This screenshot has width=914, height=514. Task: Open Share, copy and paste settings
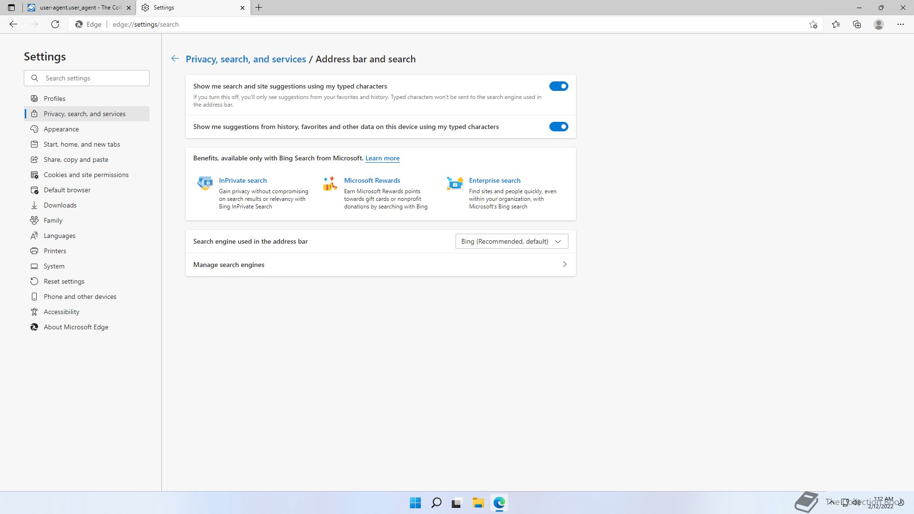tap(87, 159)
